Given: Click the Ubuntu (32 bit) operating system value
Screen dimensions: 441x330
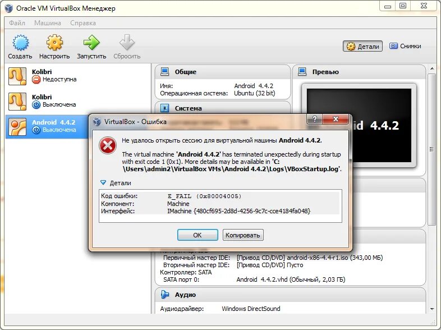Looking at the screenshot, I should click(x=255, y=93).
